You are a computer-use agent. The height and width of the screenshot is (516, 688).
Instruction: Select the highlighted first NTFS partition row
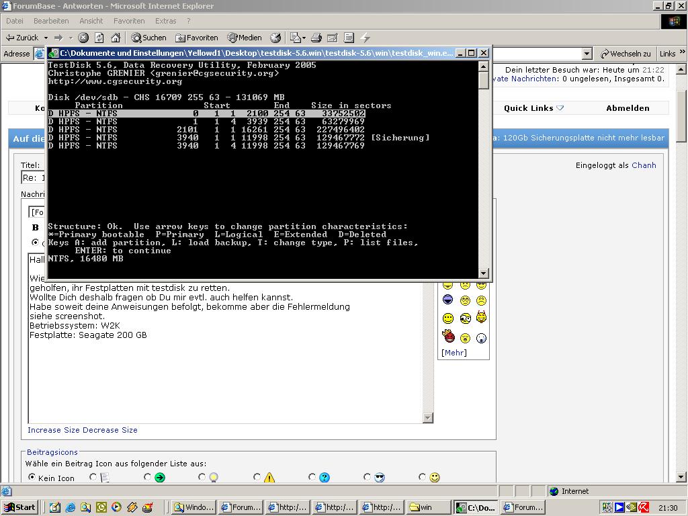click(207, 113)
